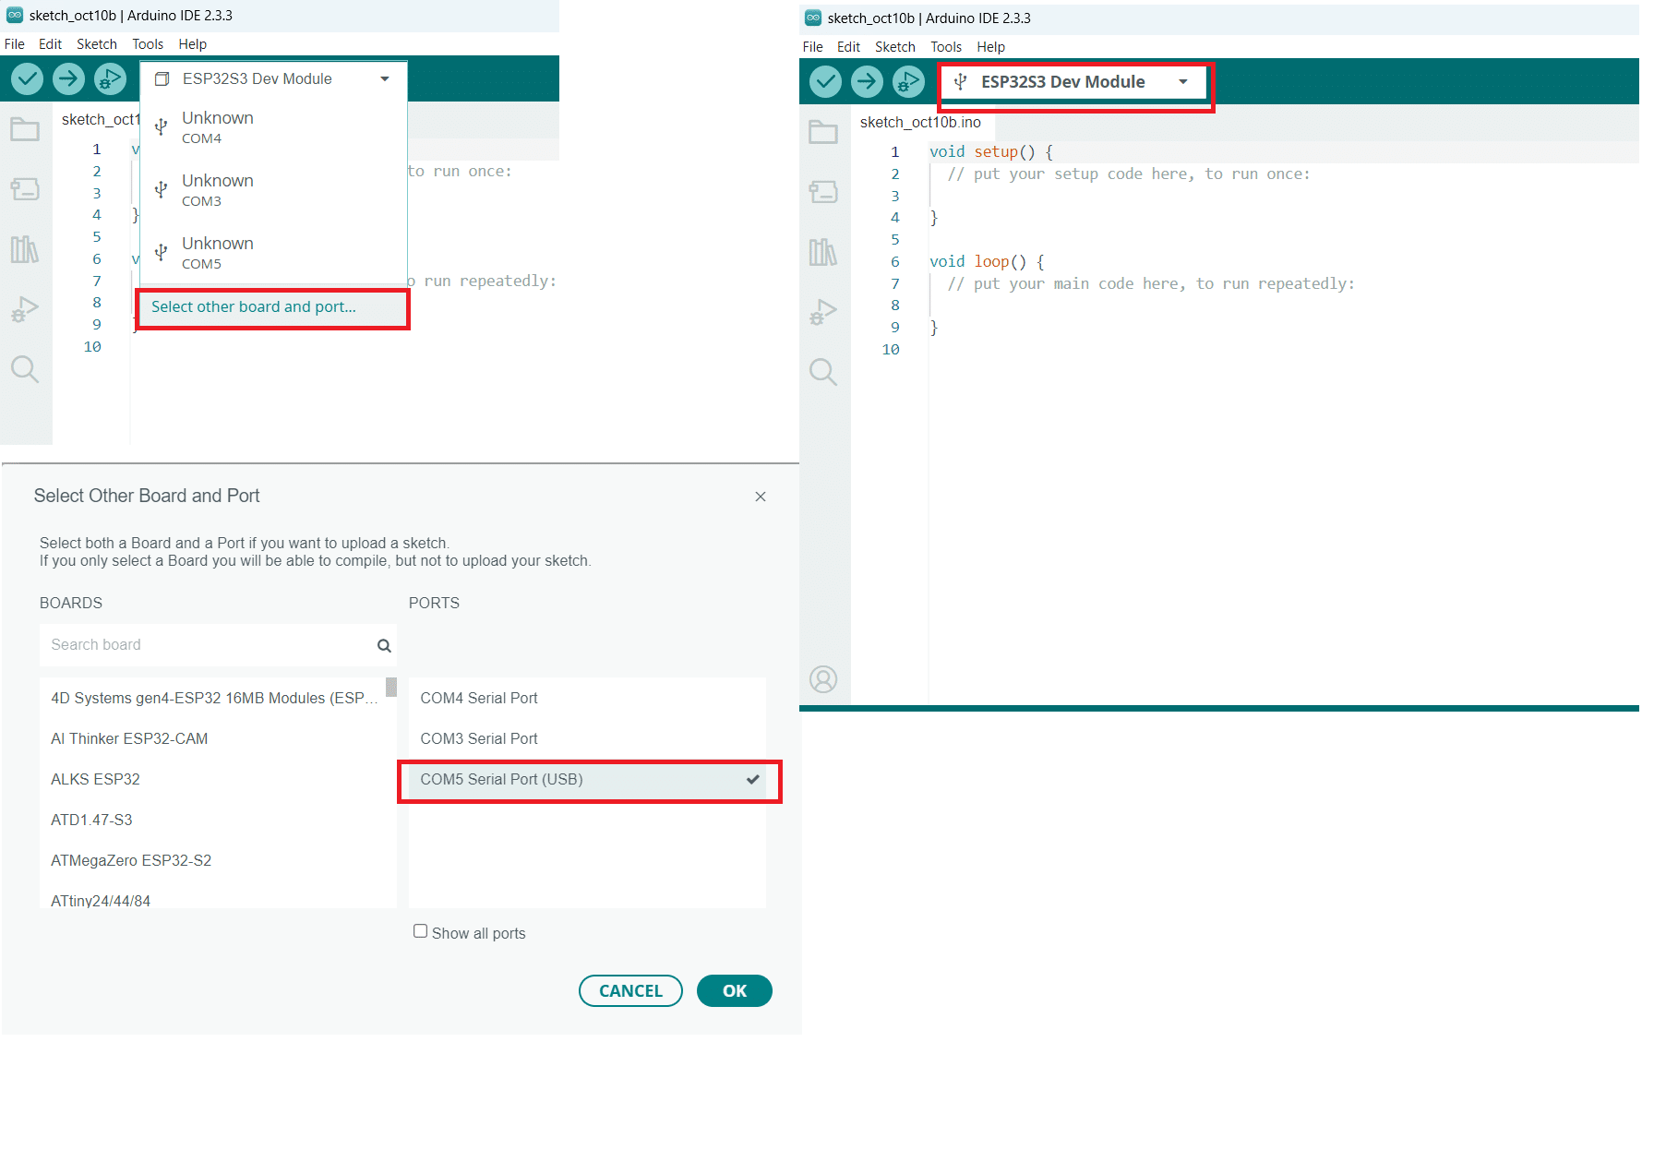This screenshot has width=1654, height=1162.
Task: Click line number 10 in left editor
Action: click(x=92, y=347)
